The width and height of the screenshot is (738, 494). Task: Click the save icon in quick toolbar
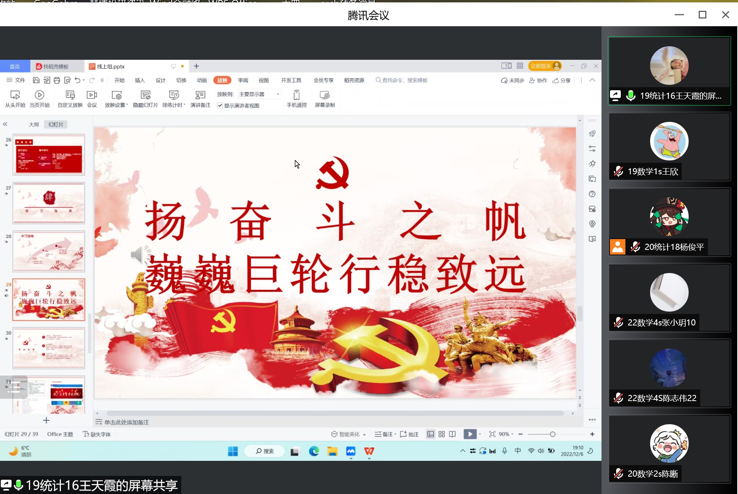coord(36,80)
